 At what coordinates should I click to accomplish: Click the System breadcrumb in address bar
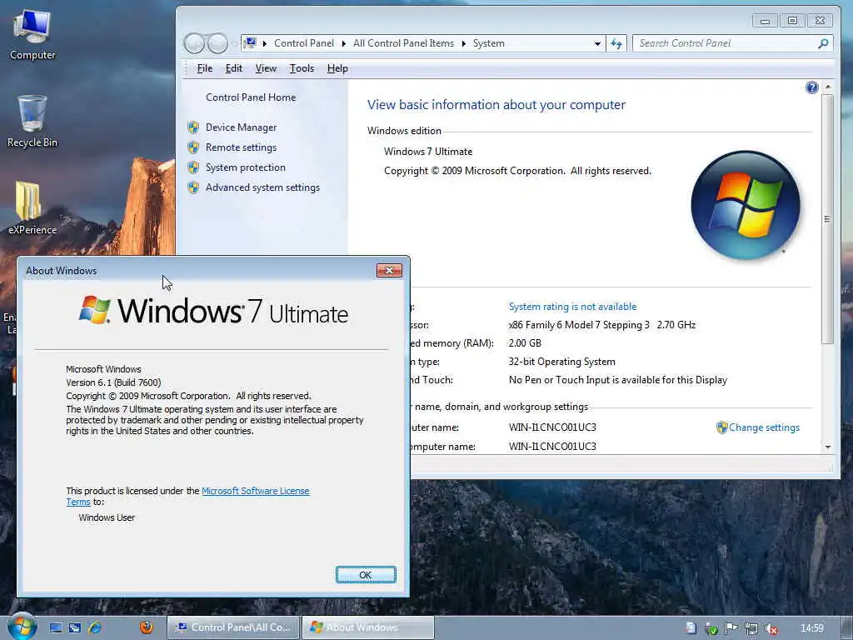pos(488,43)
